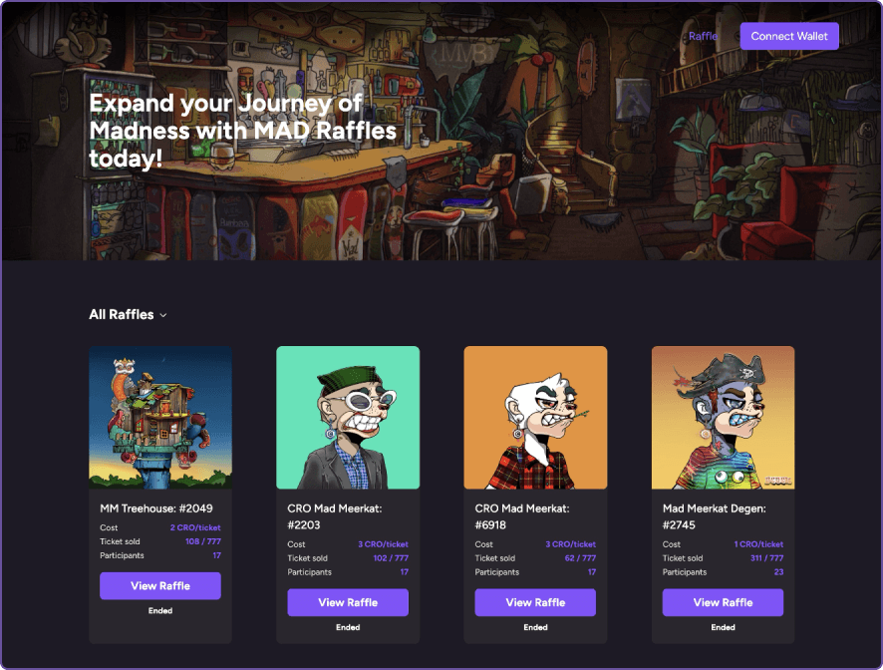Click the 2 CRO/ticket cost value

coord(195,528)
